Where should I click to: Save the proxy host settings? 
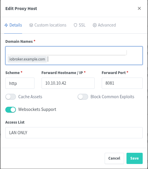(x=134, y=158)
